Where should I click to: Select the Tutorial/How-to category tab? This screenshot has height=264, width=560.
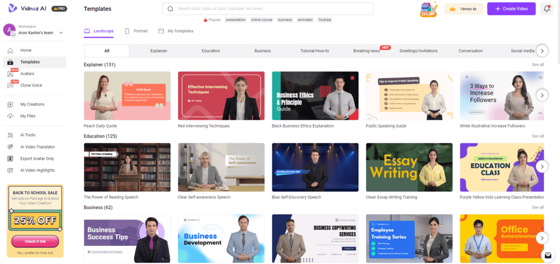315,51
